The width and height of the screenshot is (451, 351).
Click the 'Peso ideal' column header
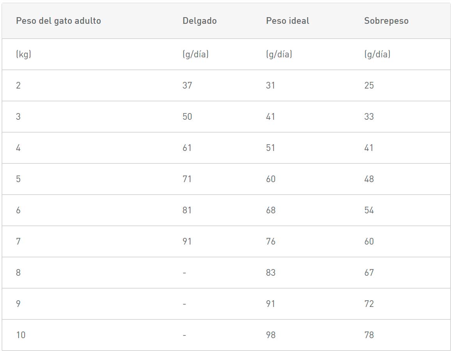point(288,21)
